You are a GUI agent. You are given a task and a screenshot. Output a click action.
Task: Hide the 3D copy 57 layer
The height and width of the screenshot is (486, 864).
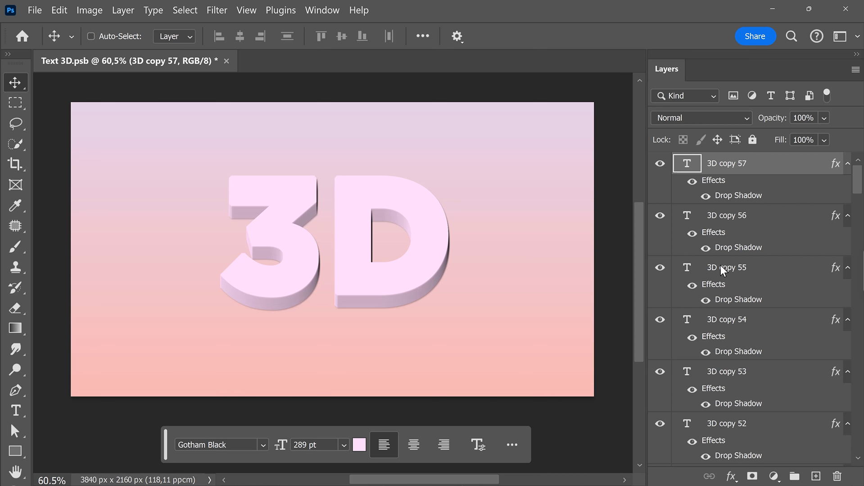coord(660,164)
